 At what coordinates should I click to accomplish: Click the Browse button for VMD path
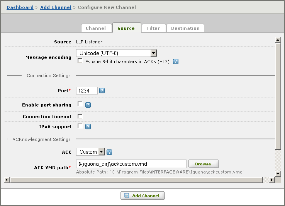204,164
